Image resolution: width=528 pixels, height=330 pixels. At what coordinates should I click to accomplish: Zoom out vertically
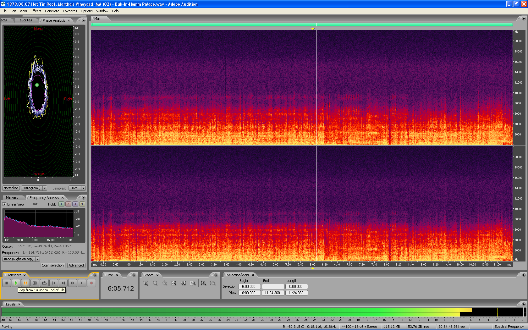coord(213,283)
